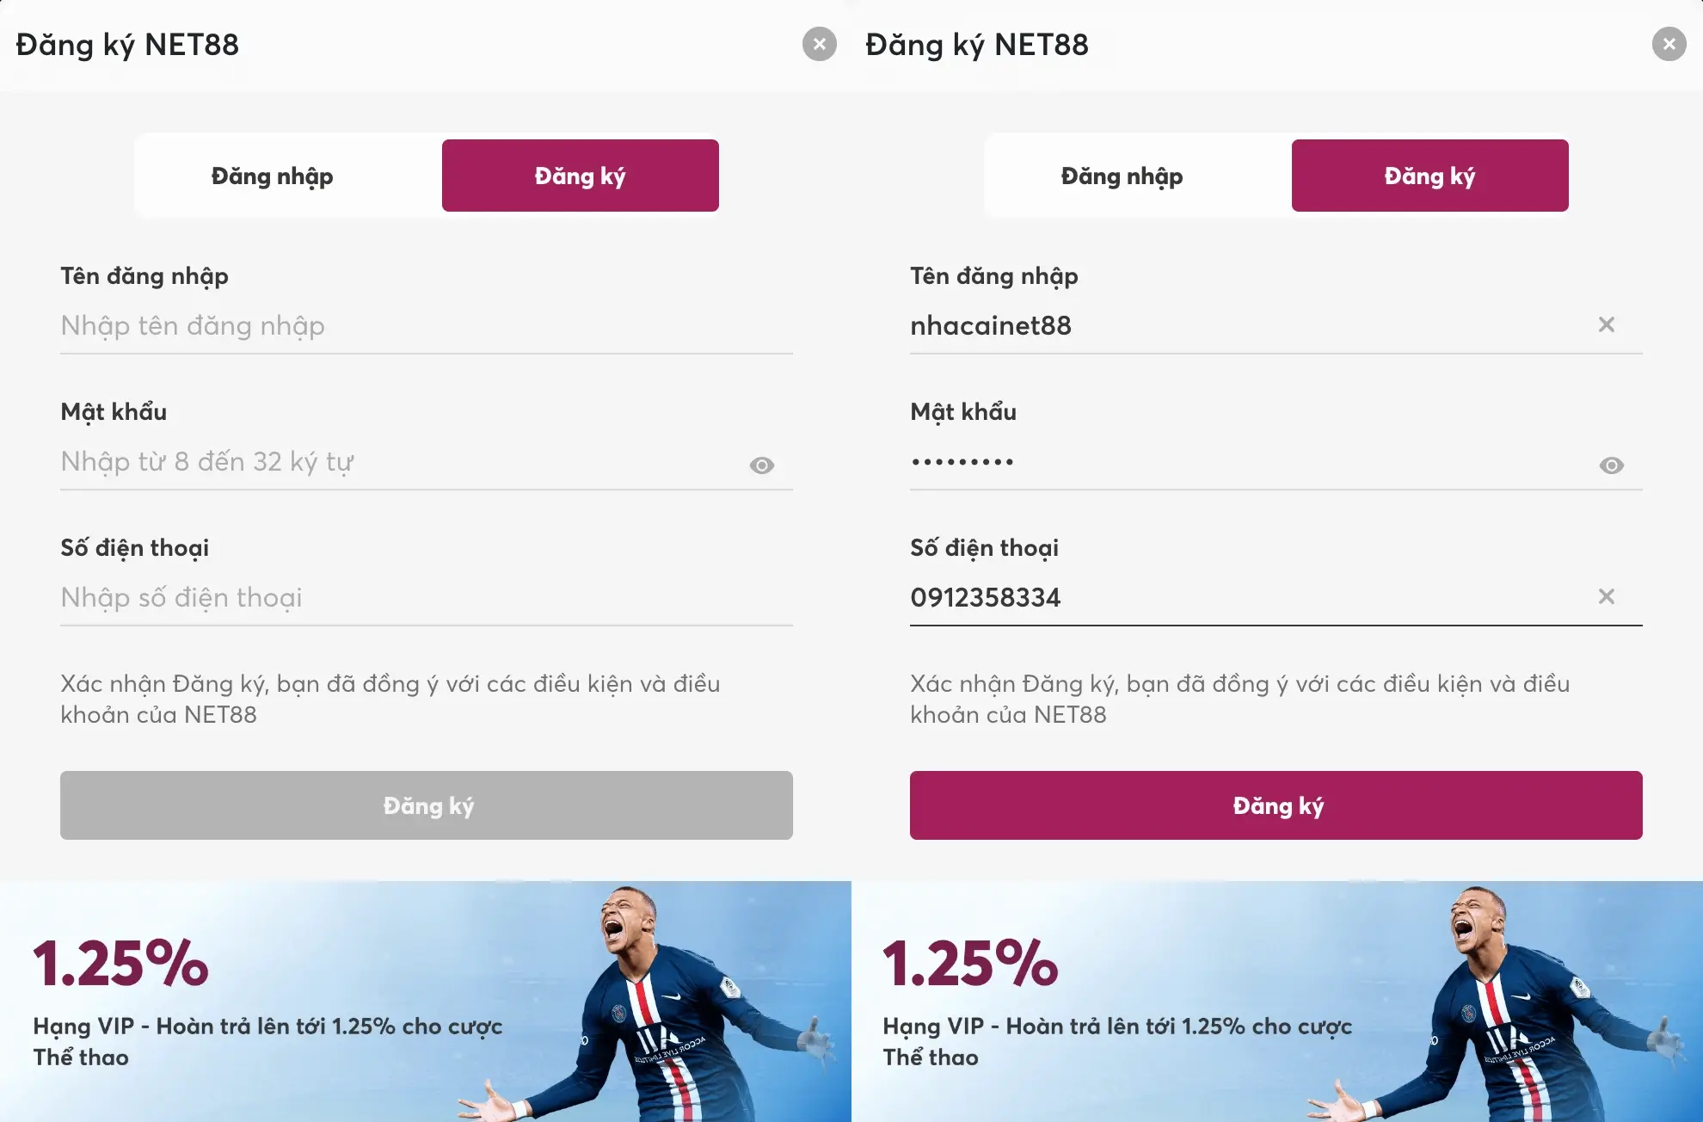Clear the nhacainet88 username text
This screenshot has height=1122, width=1703.
click(x=1606, y=324)
